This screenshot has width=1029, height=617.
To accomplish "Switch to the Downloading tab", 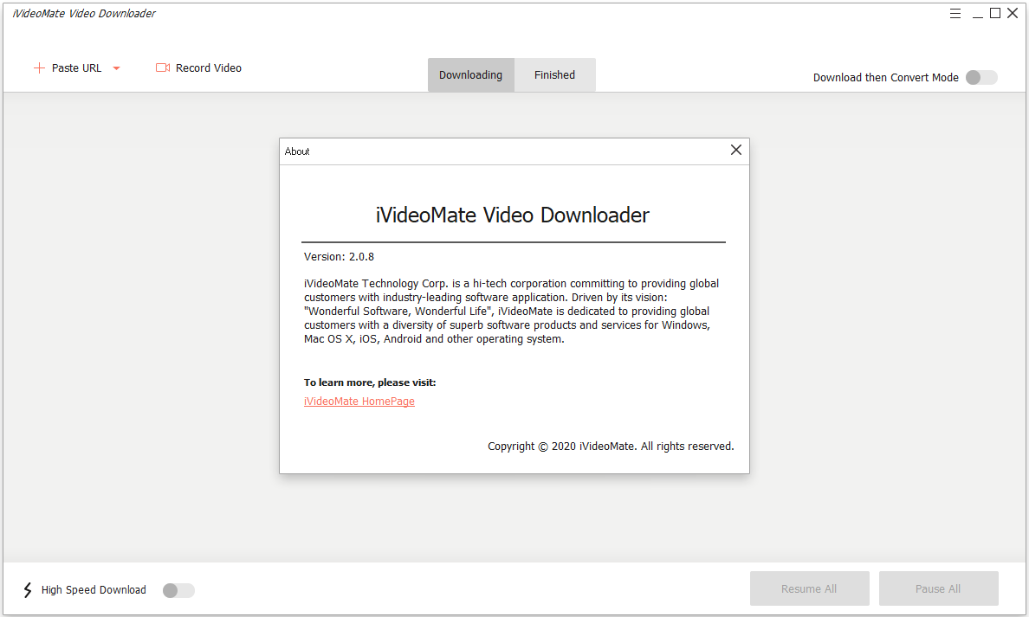I will tap(470, 74).
